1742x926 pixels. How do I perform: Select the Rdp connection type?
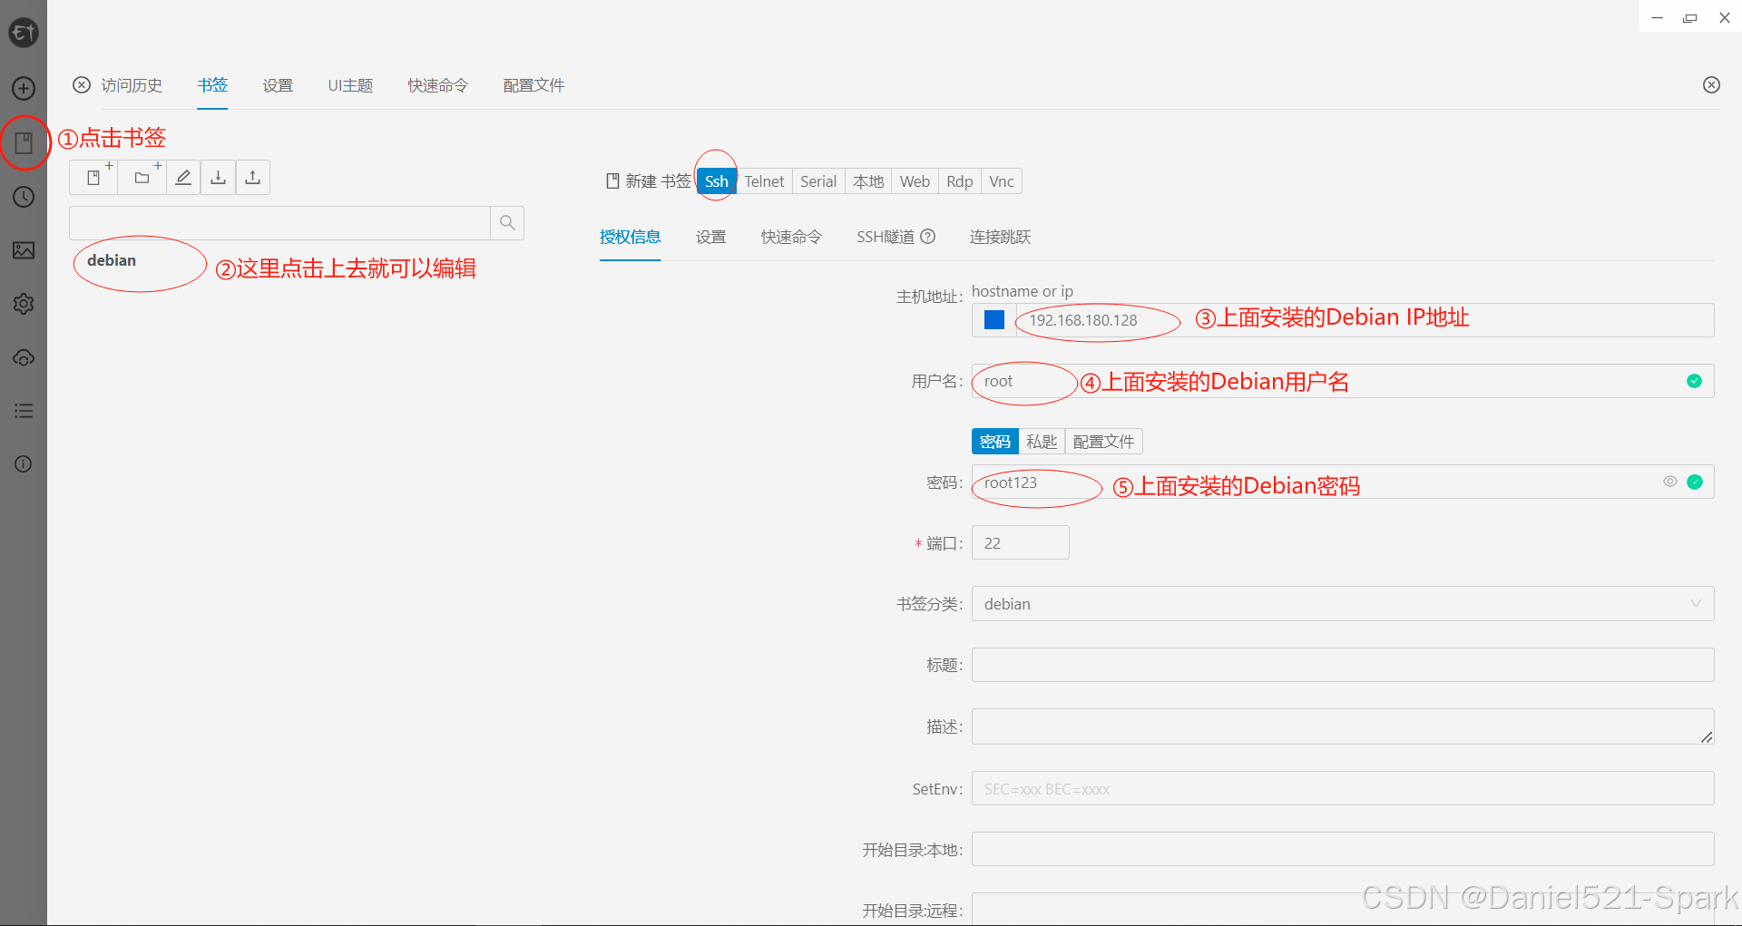point(960,181)
